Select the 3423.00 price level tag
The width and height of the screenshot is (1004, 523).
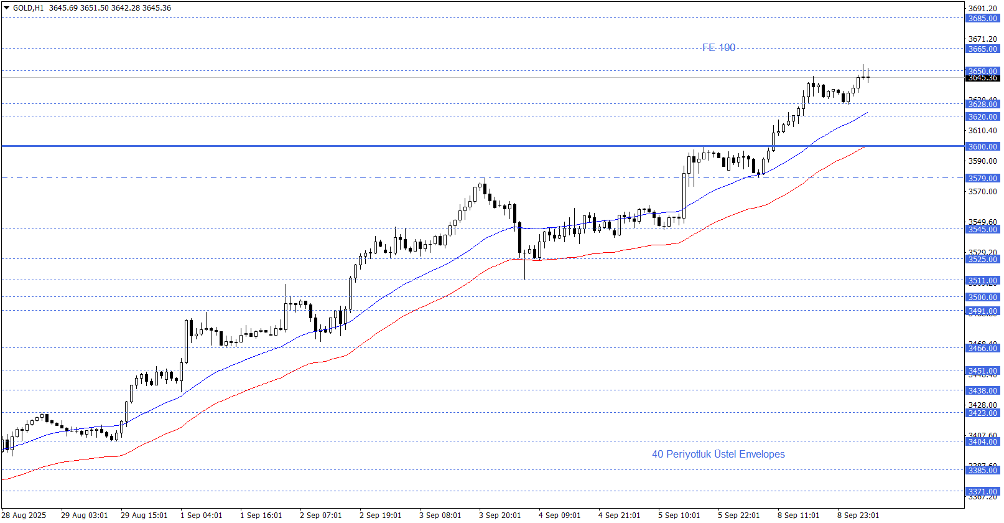982,413
